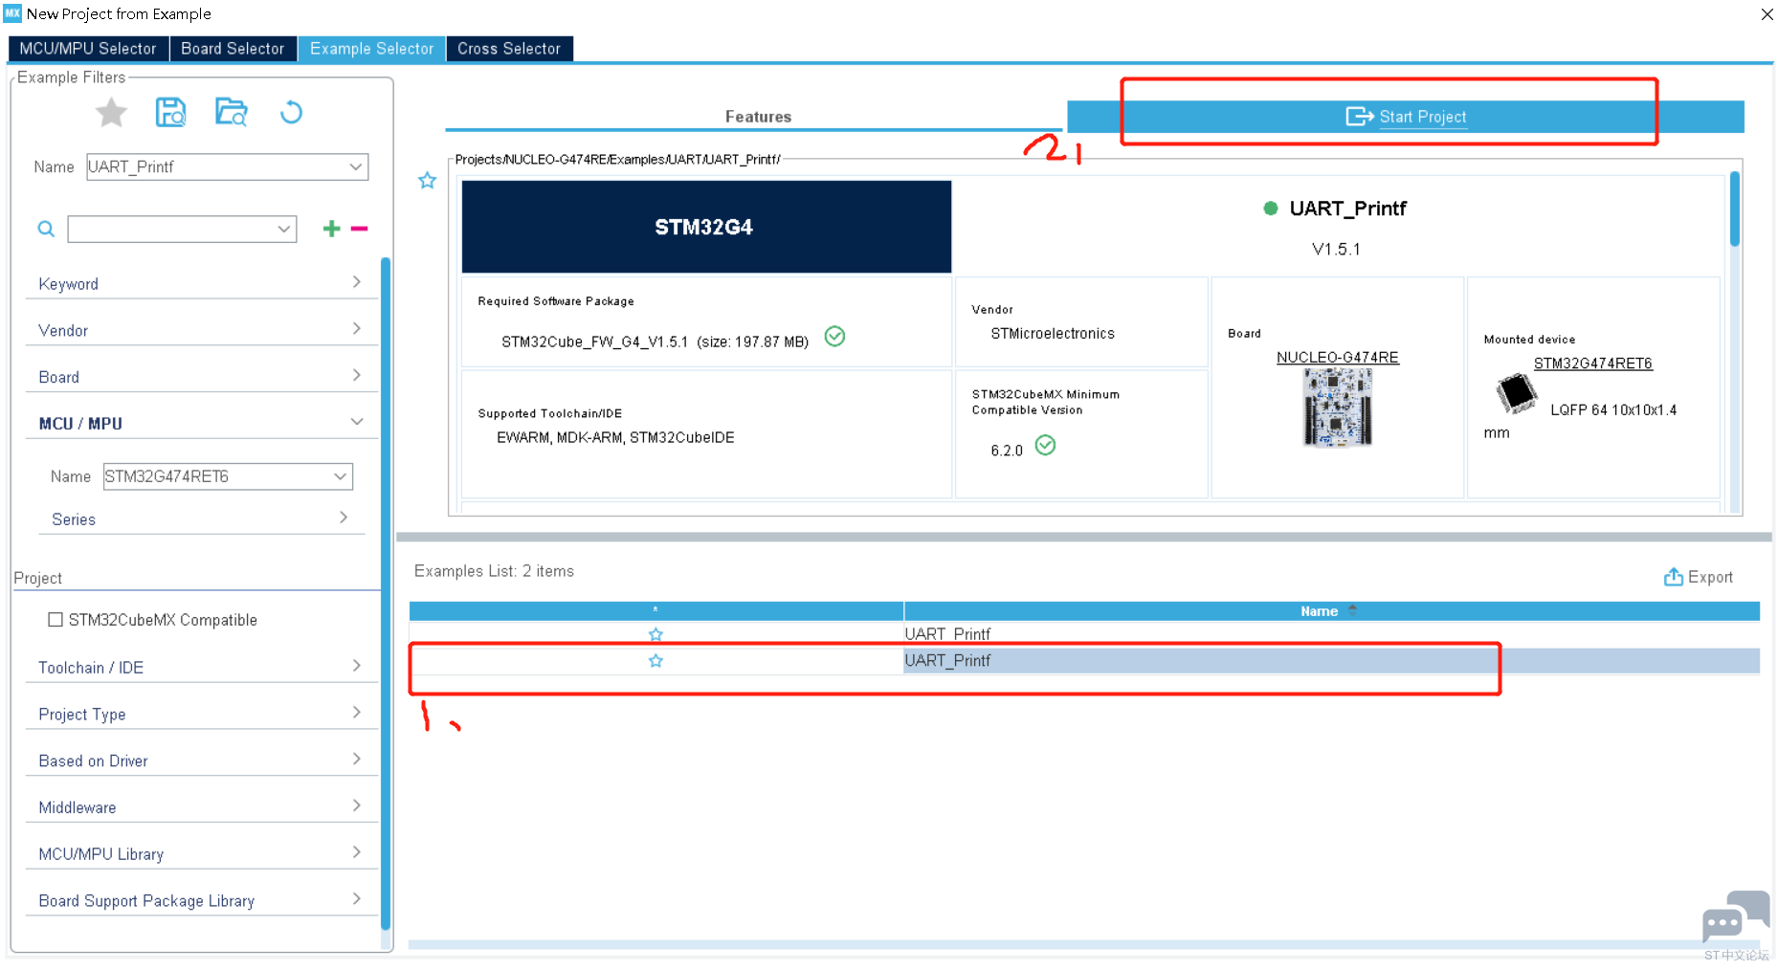Viewport: 1778px width, 970px height.
Task: Click the UART_Printf example title
Action: tap(1347, 209)
